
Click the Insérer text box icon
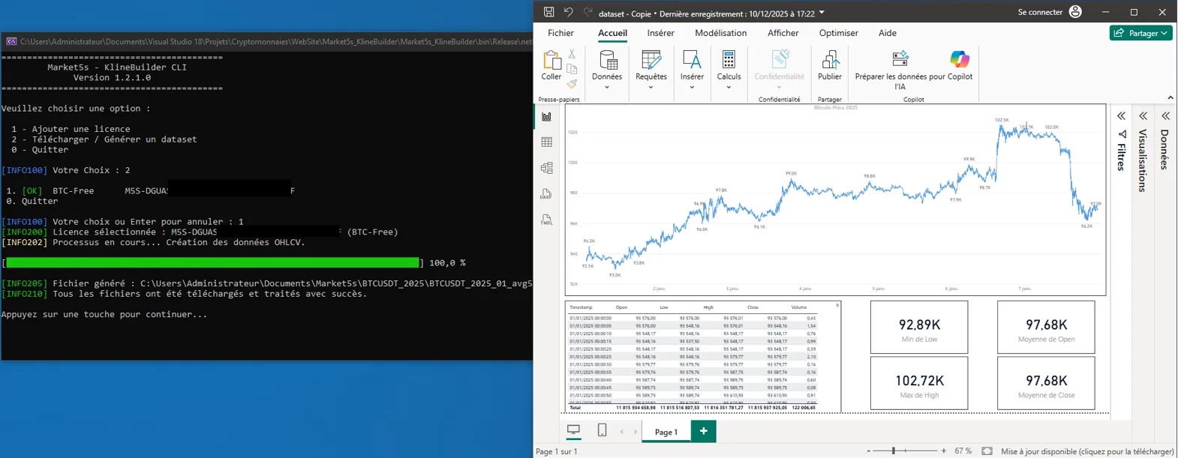click(692, 60)
